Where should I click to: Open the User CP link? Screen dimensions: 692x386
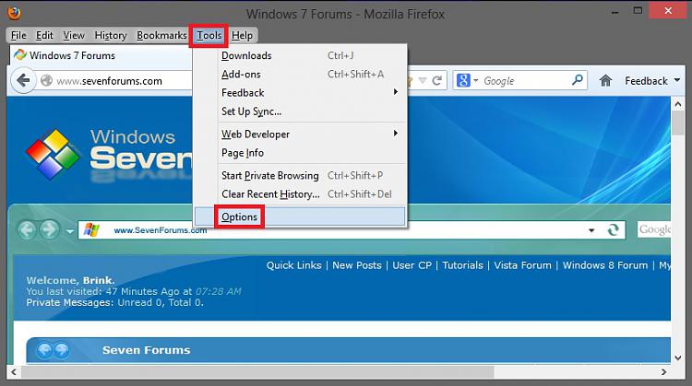pos(412,265)
